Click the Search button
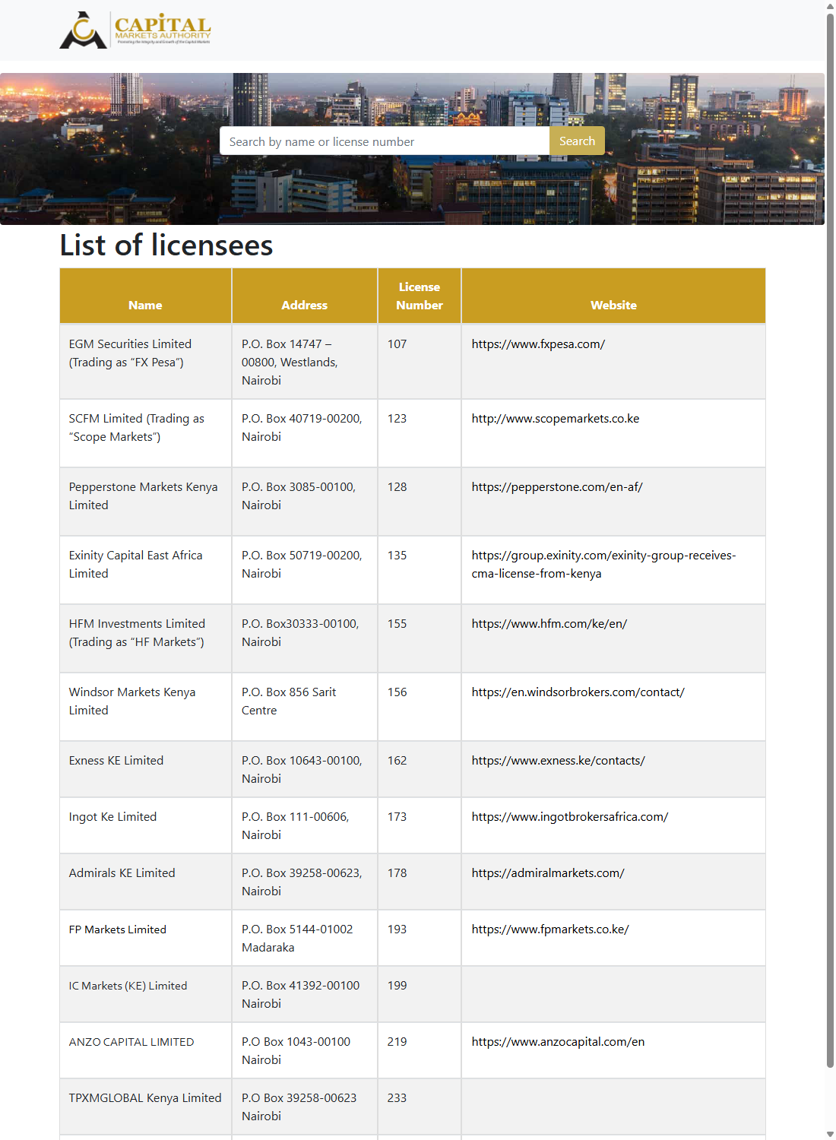This screenshot has width=836, height=1140. 577,141
